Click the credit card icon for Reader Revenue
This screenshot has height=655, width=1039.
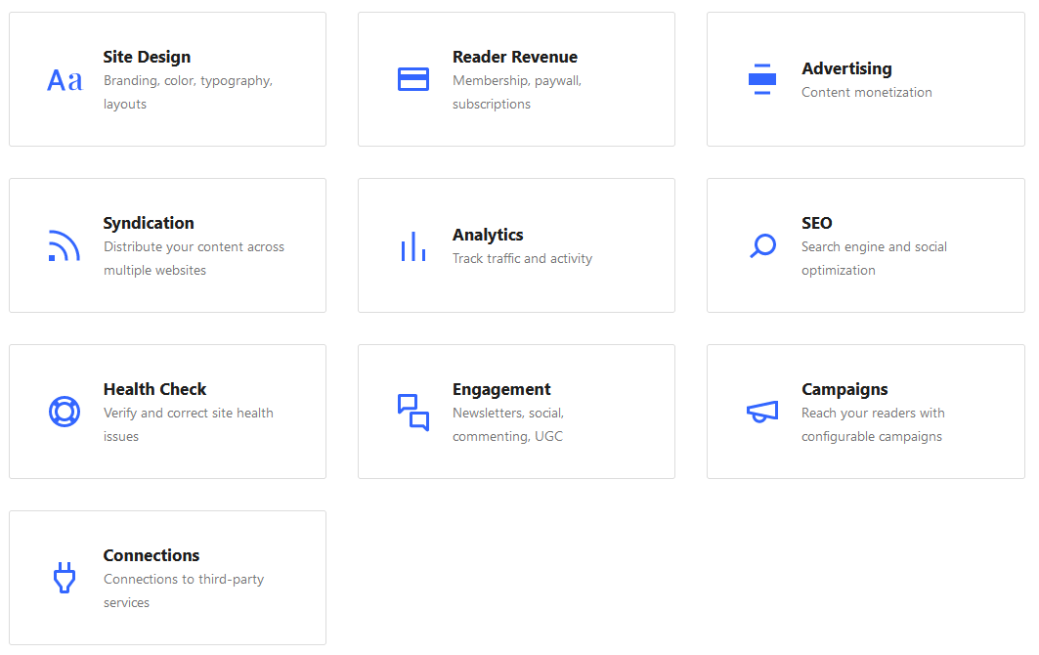[x=413, y=79]
